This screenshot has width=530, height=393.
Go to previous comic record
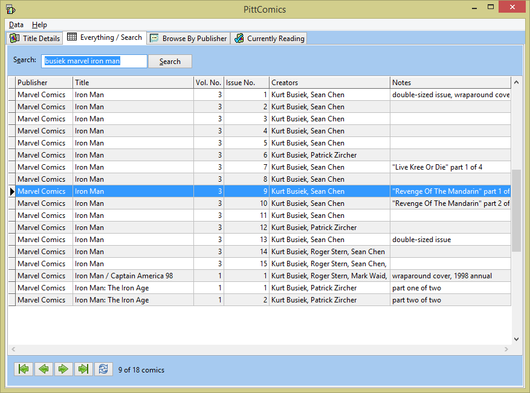(44, 369)
